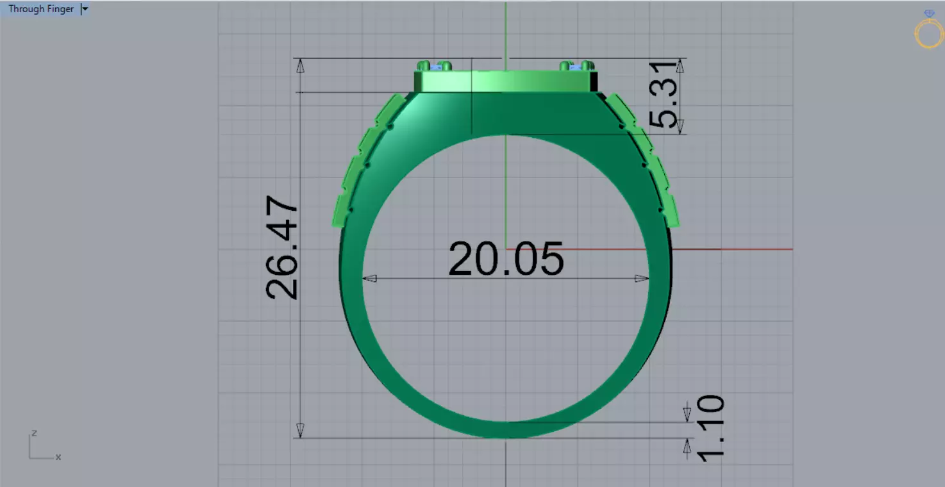Click the Through Finger viewport title
The height and width of the screenshot is (487, 945).
point(41,10)
